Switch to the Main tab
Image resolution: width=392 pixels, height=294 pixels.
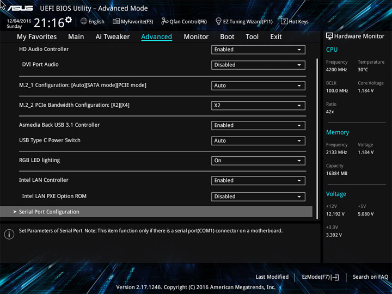point(76,37)
